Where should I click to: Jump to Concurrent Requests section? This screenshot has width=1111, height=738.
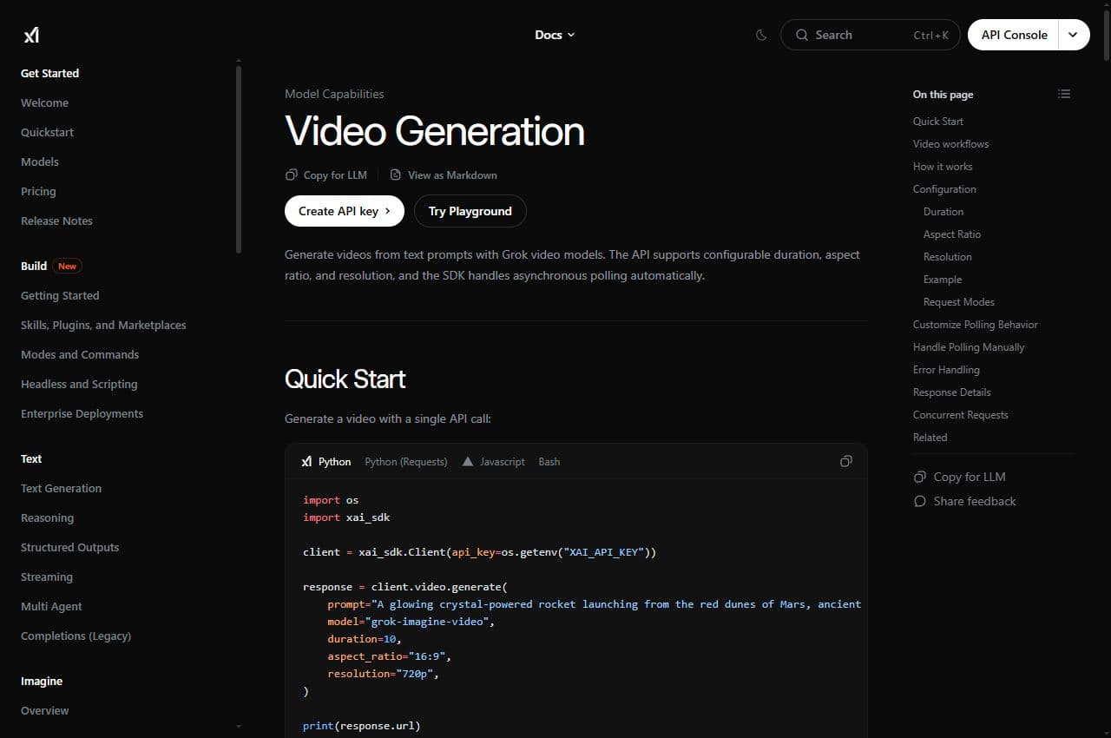[961, 415]
